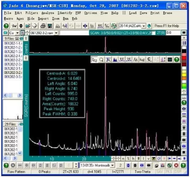This screenshot has width=190, height=177.
Task: Click the Macro command
Action: pyautogui.click(x=8, y=19)
